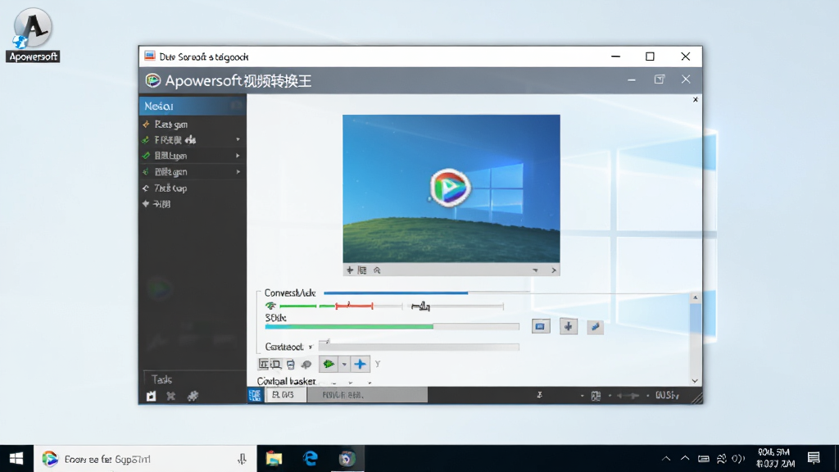Click the blue screen button next to the green bar
839x472 pixels.
[x=541, y=326]
